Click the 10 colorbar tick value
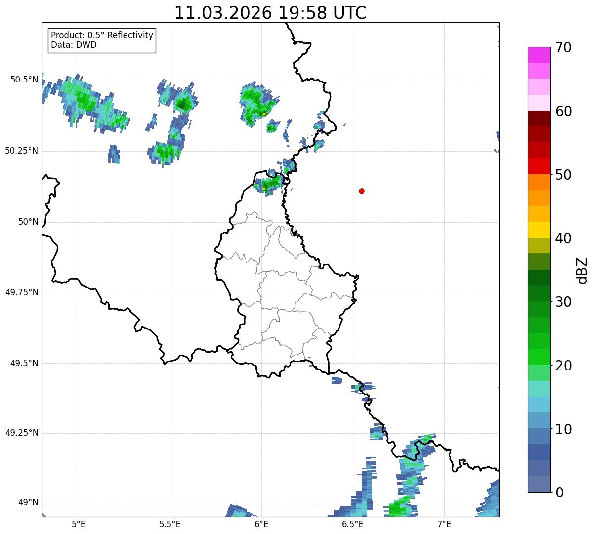The image size is (594, 534). pos(563,429)
